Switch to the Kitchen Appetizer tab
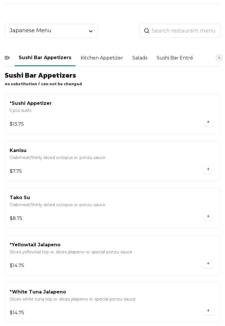Viewport: 225px width, 326px height. 102,58
